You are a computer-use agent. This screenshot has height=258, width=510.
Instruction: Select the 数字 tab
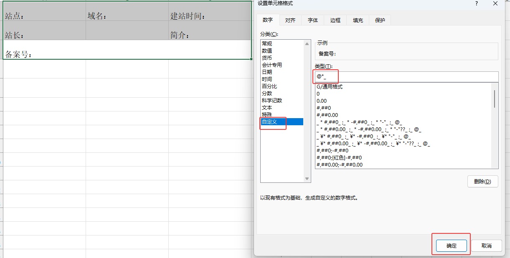click(268, 19)
